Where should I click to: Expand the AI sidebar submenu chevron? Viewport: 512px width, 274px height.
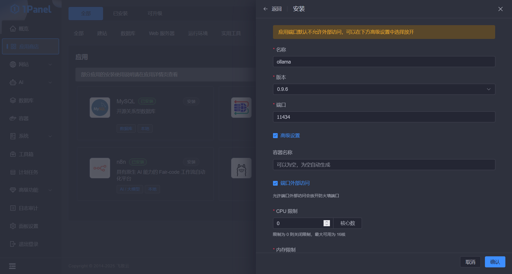tap(50, 82)
